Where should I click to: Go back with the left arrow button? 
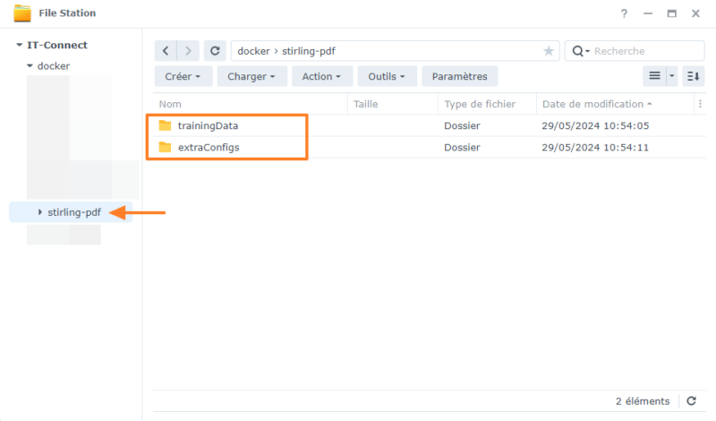click(166, 51)
